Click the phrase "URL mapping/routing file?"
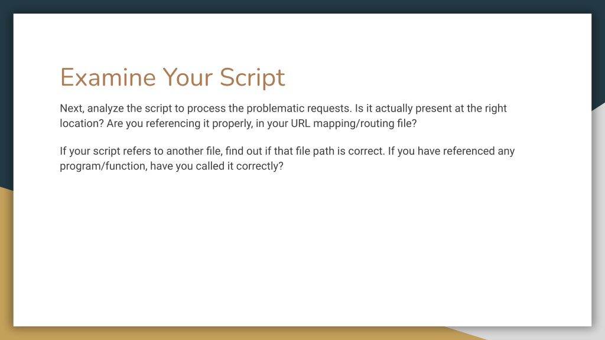 point(354,123)
